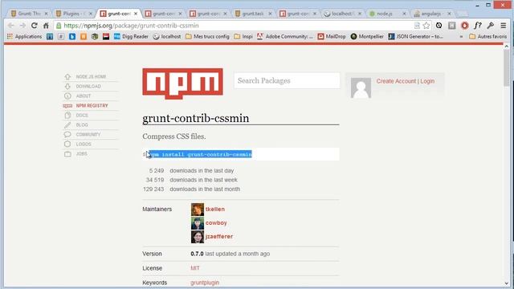Open the JSON Generator bookmark
The height and width of the screenshot is (289, 514).
pyautogui.click(x=415, y=37)
